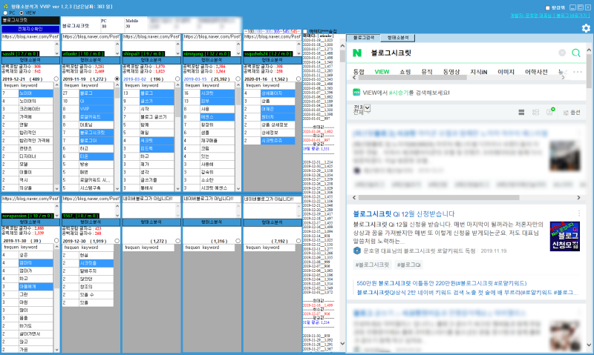
Task: Open the 어학사전 search tab
Action: pyautogui.click(x=536, y=72)
